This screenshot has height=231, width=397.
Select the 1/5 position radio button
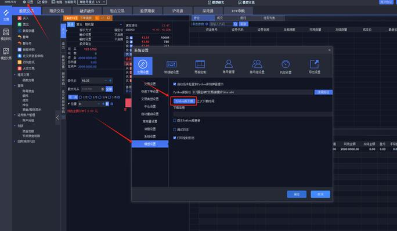click(x=109, y=97)
